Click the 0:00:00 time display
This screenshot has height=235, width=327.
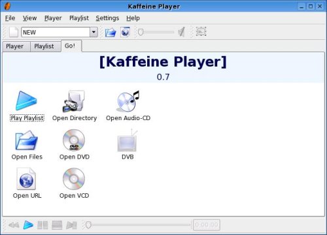[207, 225]
